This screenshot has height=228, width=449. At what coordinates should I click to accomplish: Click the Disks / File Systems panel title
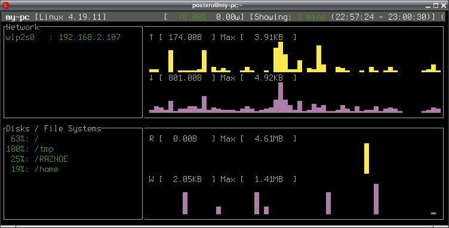[x=54, y=129]
